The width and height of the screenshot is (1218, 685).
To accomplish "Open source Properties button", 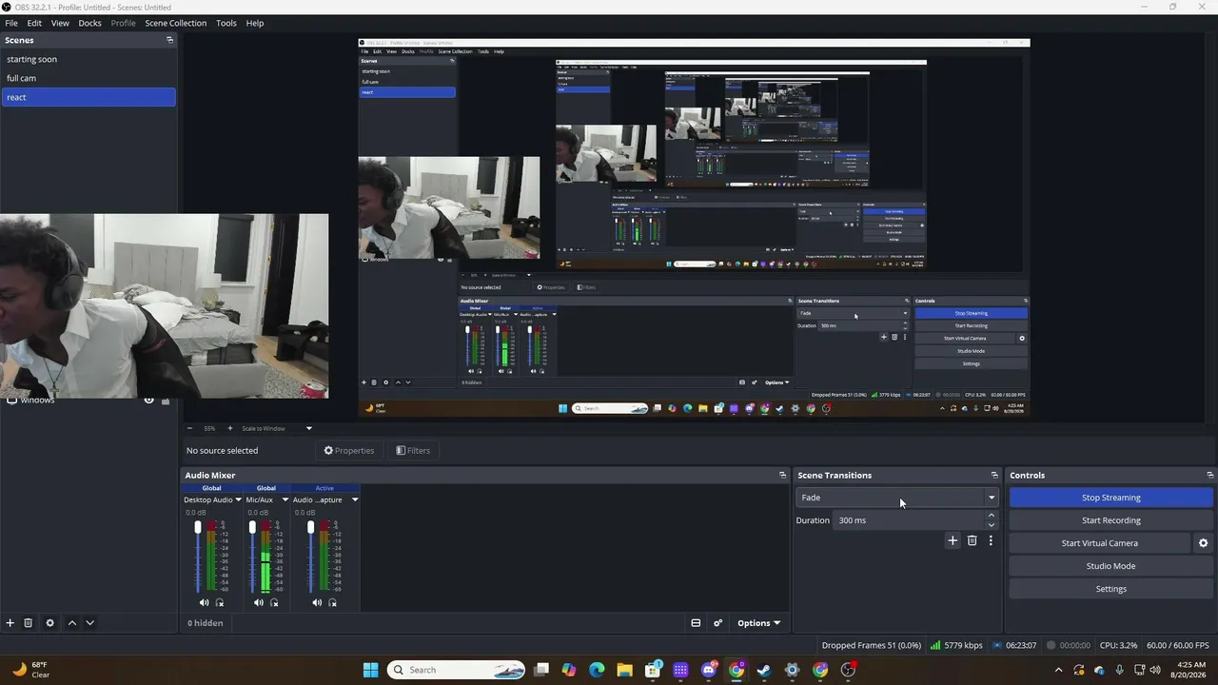I will (349, 451).
